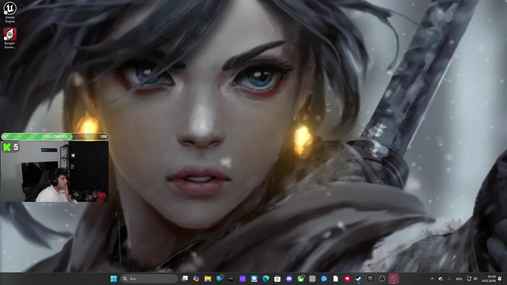The width and height of the screenshot is (507, 285).
Task: Open Epic Games Launcher from the taskbar
Action: point(370,279)
